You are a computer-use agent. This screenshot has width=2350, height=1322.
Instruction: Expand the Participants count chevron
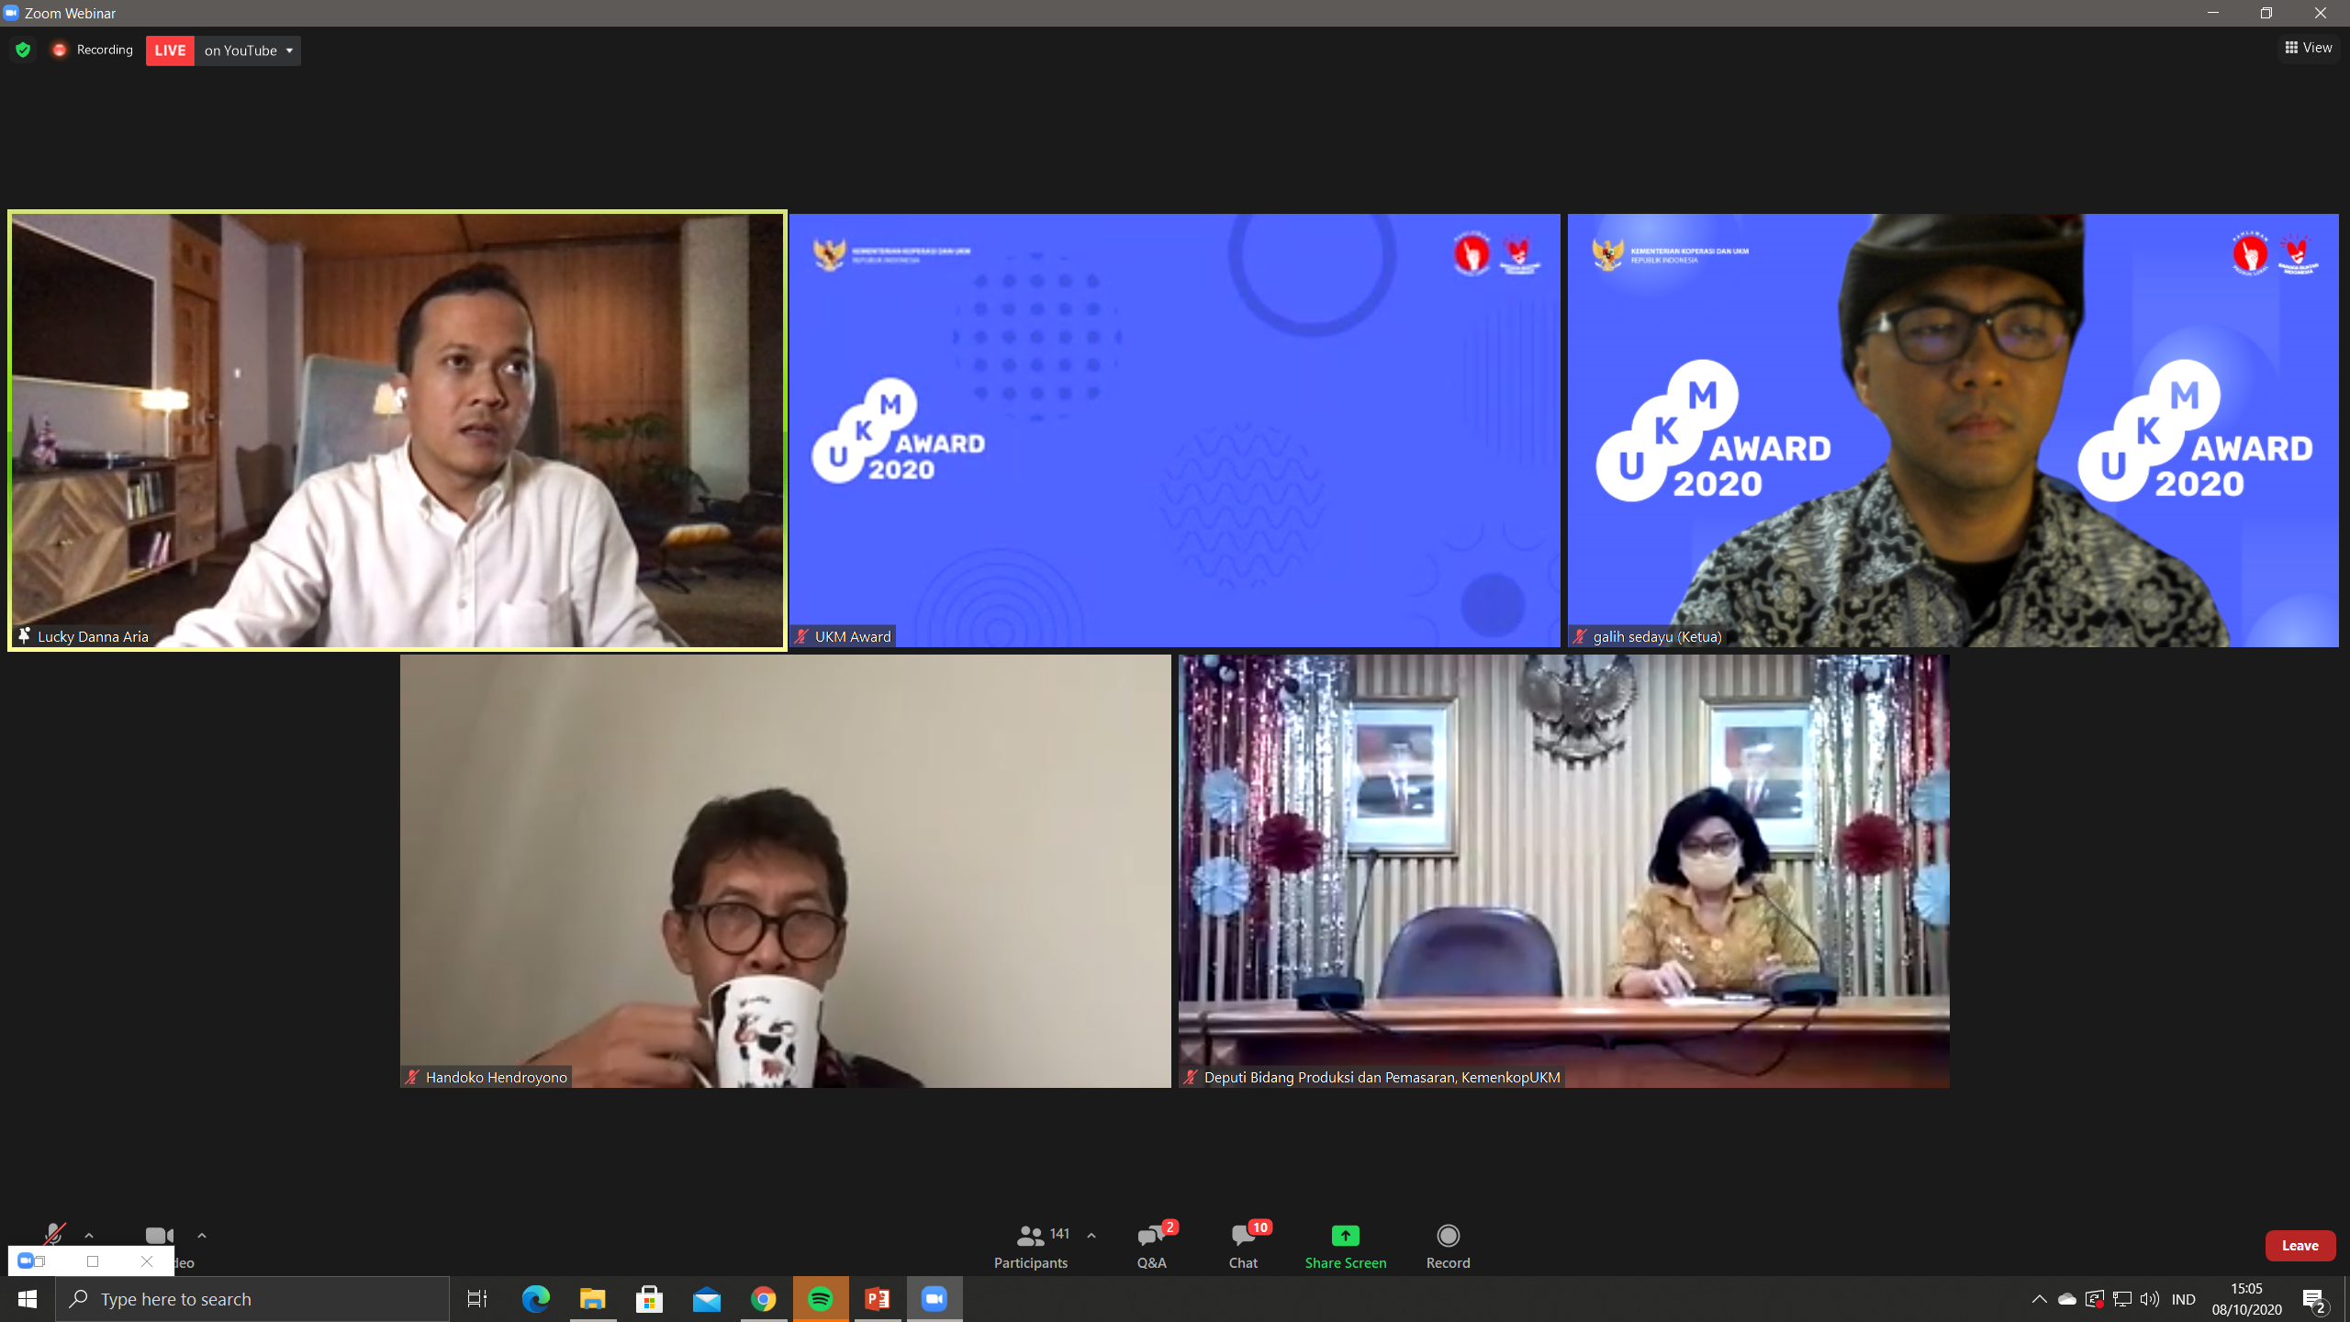coord(1091,1234)
